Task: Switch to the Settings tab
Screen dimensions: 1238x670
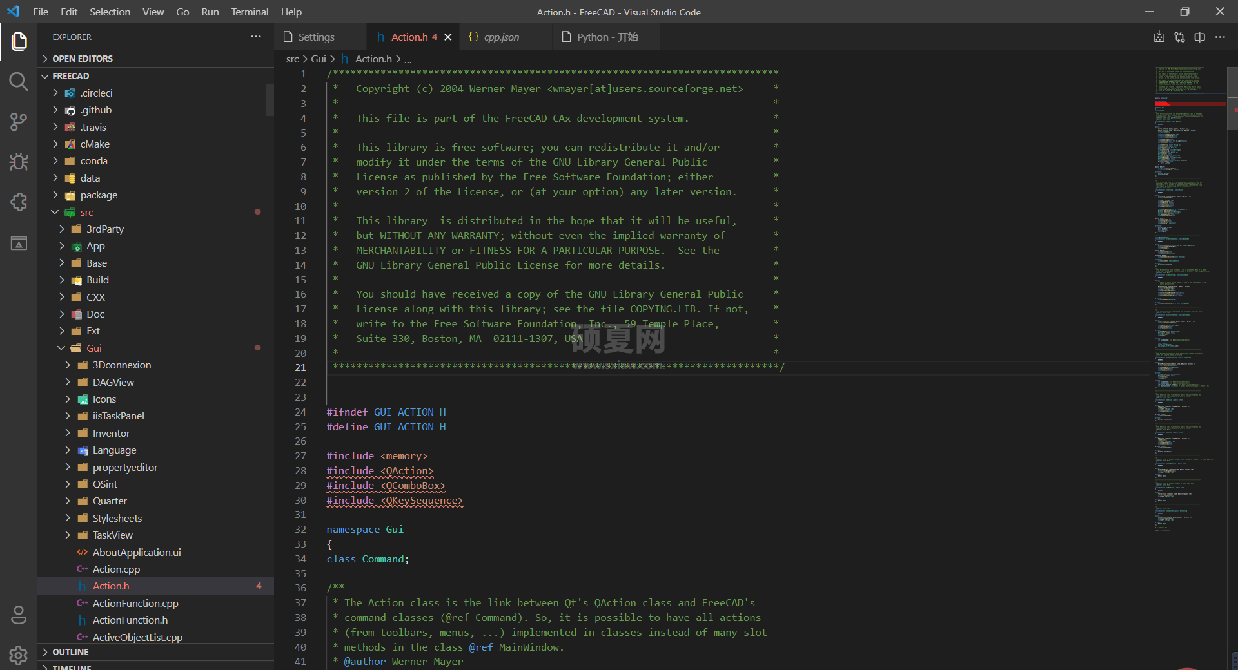Action: (x=320, y=37)
